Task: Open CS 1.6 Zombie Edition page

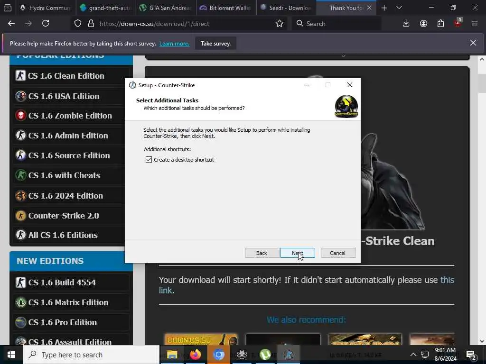Action: point(70,116)
